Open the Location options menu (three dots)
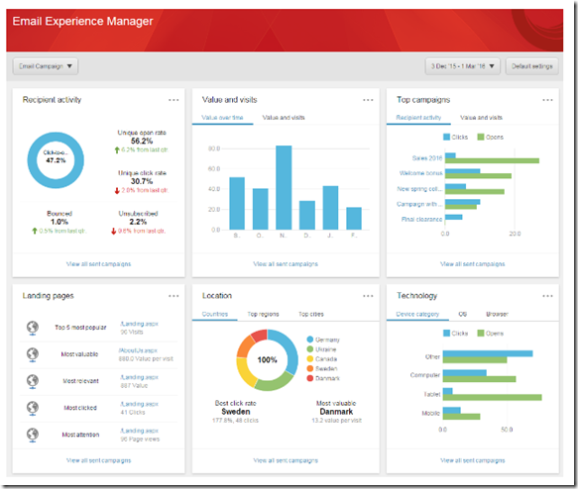578x489 pixels. pyautogui.click(x=368, y=296)
